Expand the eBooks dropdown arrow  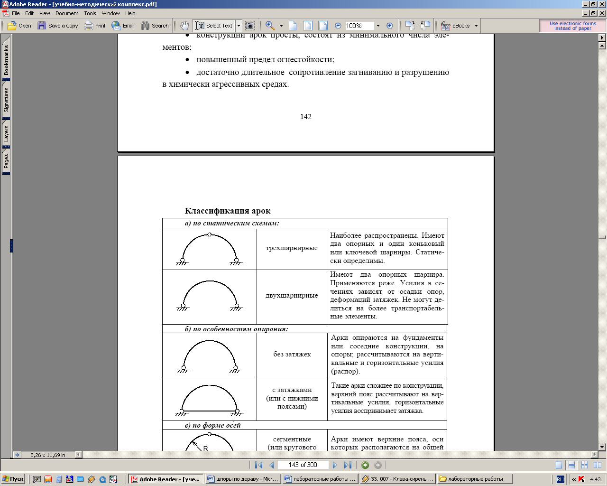click(x=476, y=26)
